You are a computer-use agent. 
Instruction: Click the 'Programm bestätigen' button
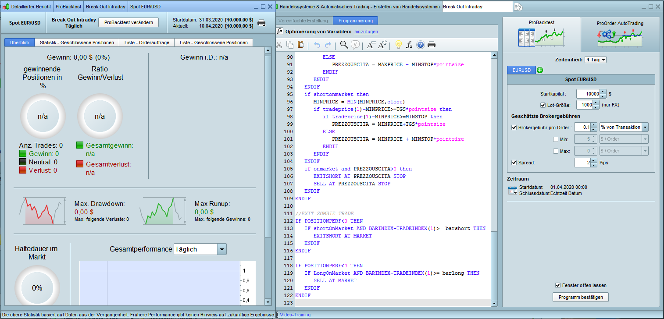click(580, 297)
